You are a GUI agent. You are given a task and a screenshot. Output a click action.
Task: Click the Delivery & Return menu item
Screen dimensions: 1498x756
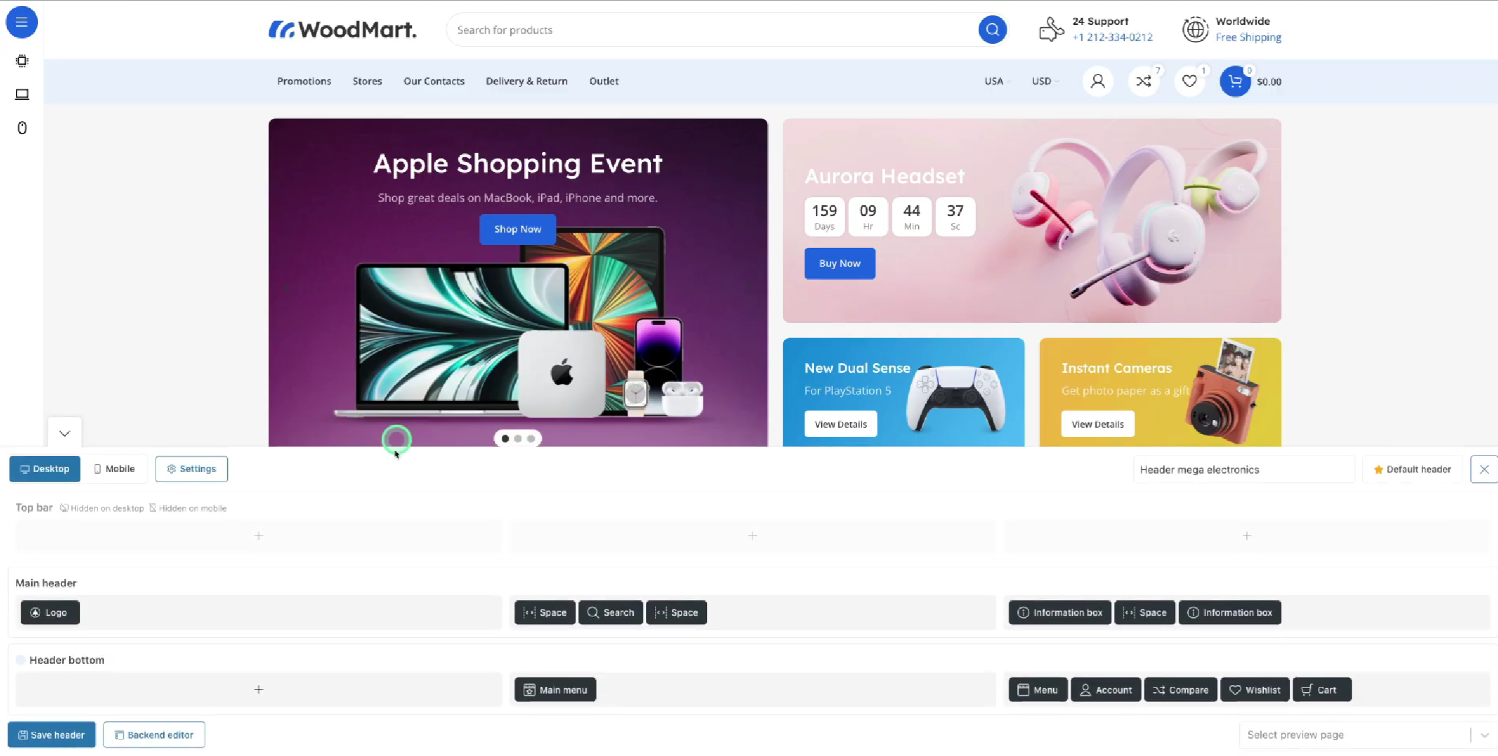pyautogui.click(x=526, y=81)
